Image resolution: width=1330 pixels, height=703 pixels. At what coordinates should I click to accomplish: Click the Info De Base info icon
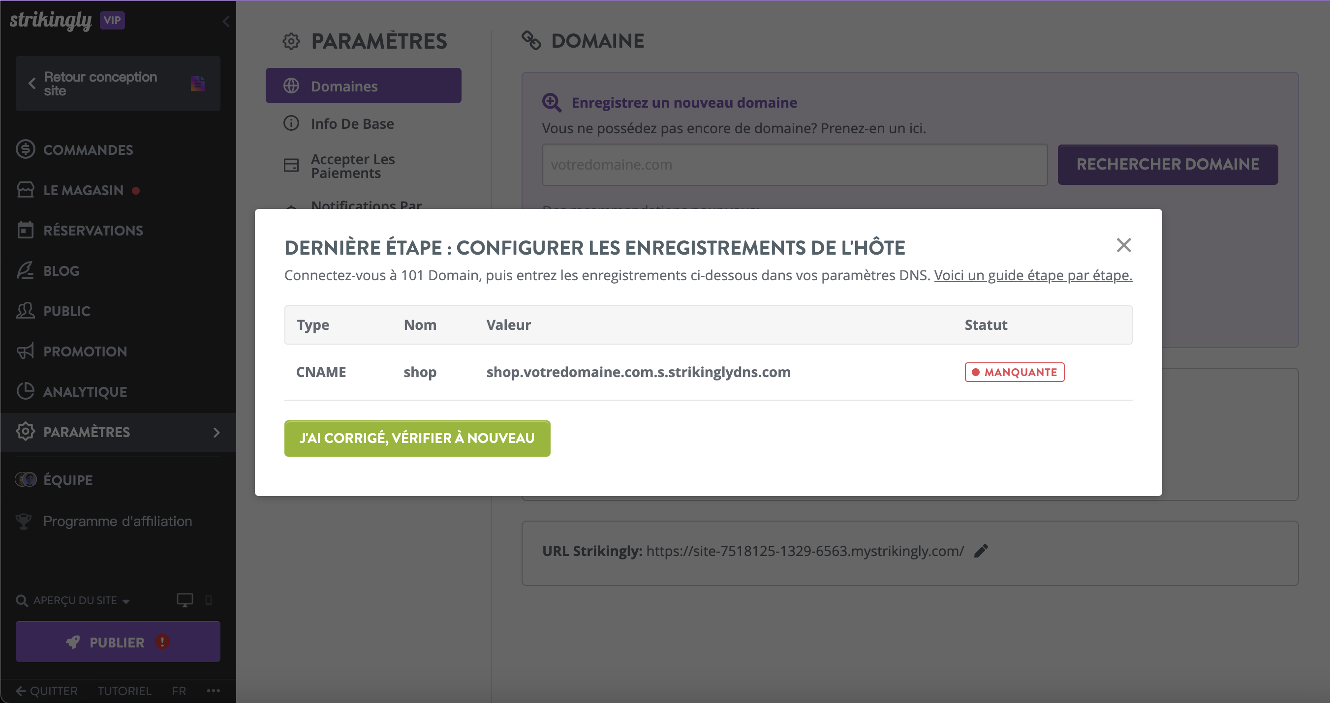pos(291,123)
